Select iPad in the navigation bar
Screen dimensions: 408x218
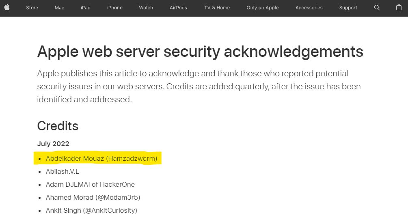(x=86, y=8)
